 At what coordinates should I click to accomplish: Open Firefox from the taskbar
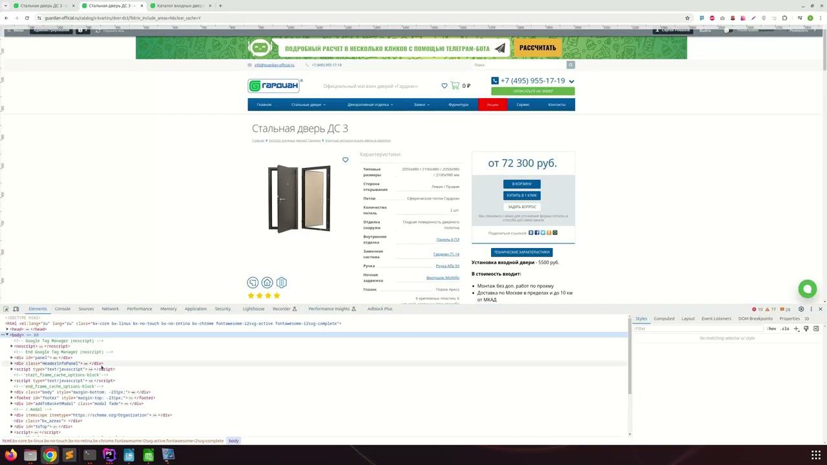click(x=10, y=455)
